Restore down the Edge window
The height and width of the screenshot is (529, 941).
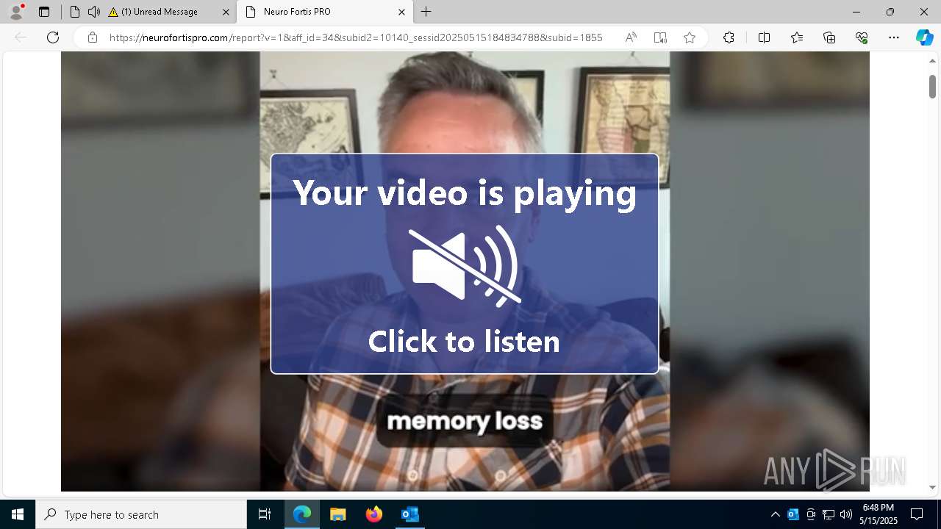(890, 12)
